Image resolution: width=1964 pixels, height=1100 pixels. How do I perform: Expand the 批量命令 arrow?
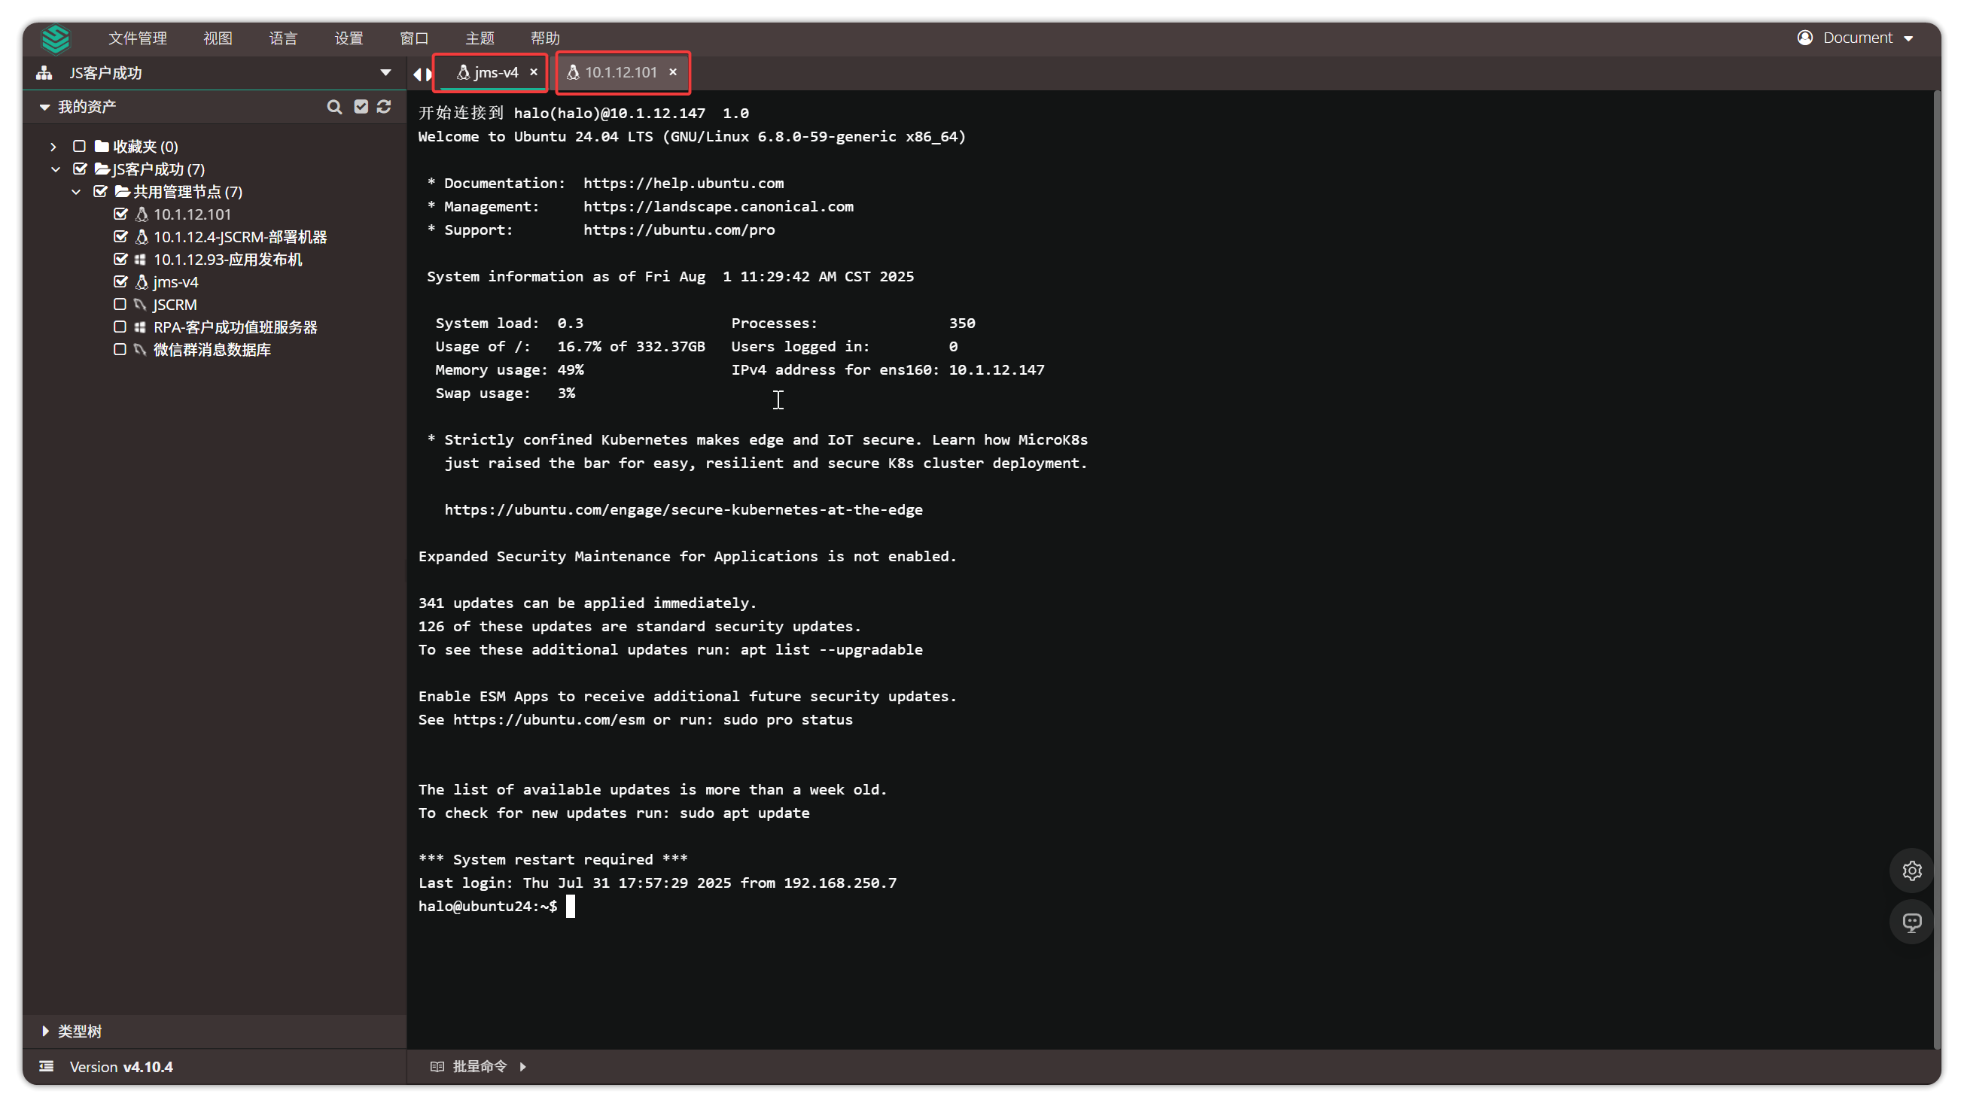(x=523, y=1066)
